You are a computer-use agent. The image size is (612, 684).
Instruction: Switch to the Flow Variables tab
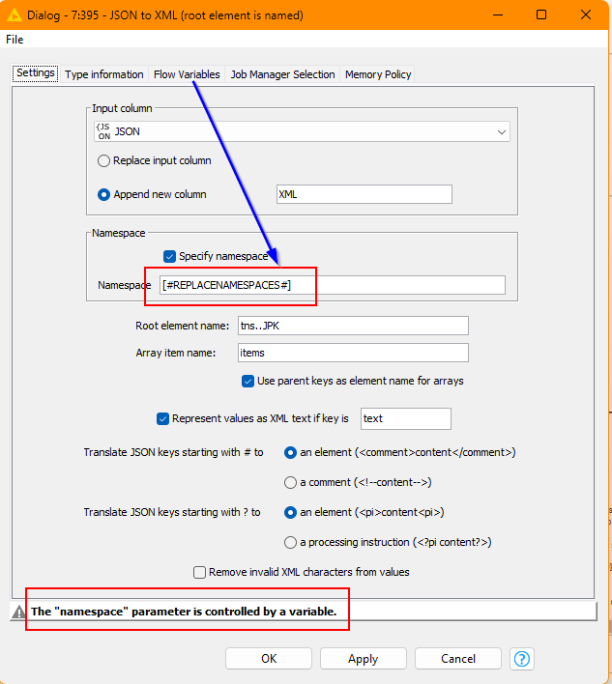187,74
